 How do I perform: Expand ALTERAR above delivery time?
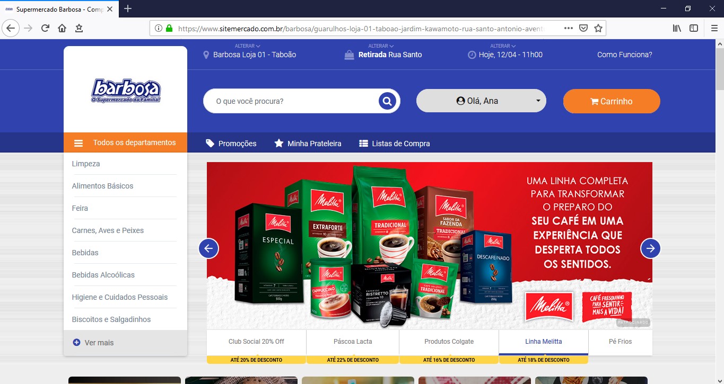click(x=503, y=46)
